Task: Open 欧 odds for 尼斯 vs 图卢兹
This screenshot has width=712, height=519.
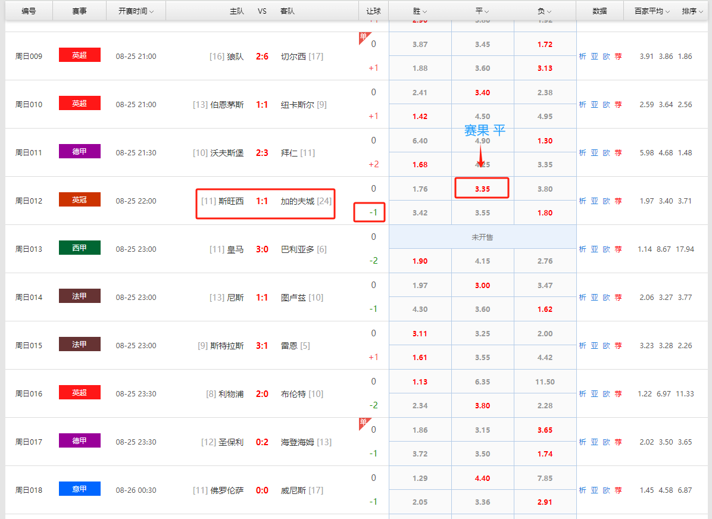Action: pos(606,298)
